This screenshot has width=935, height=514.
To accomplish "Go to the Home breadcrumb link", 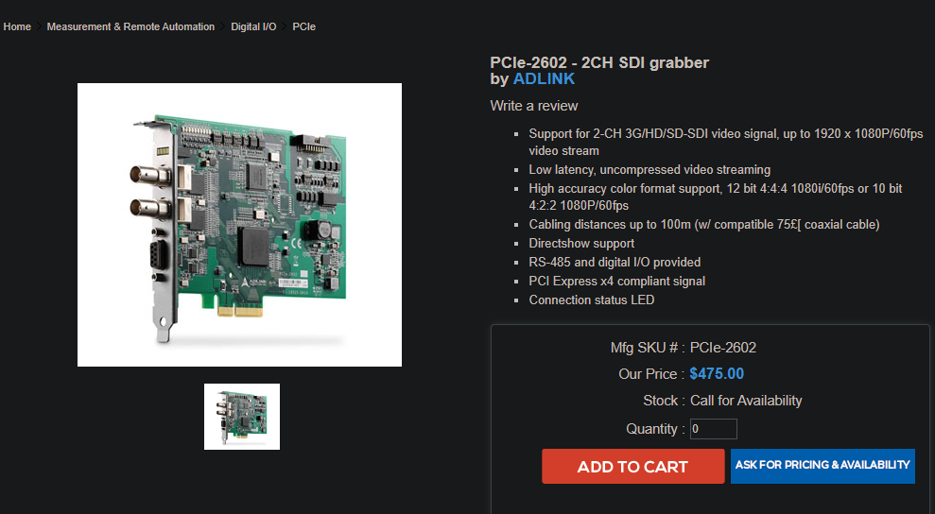I will tap(17, 26).
